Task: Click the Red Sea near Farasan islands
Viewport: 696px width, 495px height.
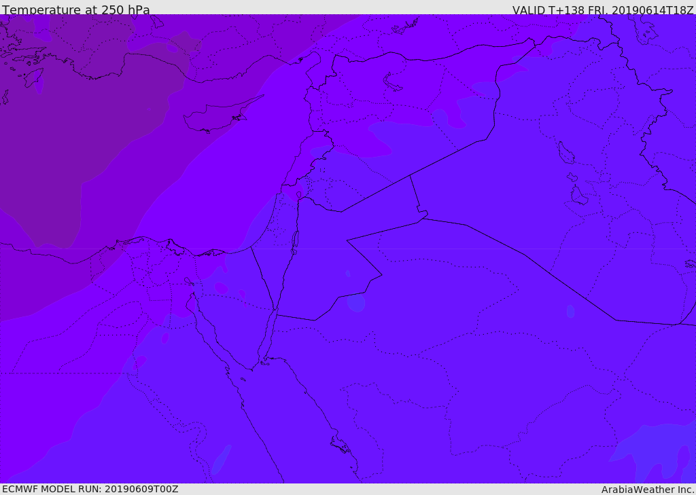Action: point(341,445)
